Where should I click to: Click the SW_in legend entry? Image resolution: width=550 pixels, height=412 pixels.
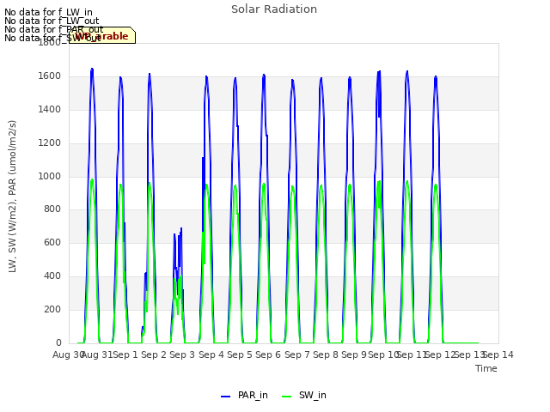coord(303,396)
